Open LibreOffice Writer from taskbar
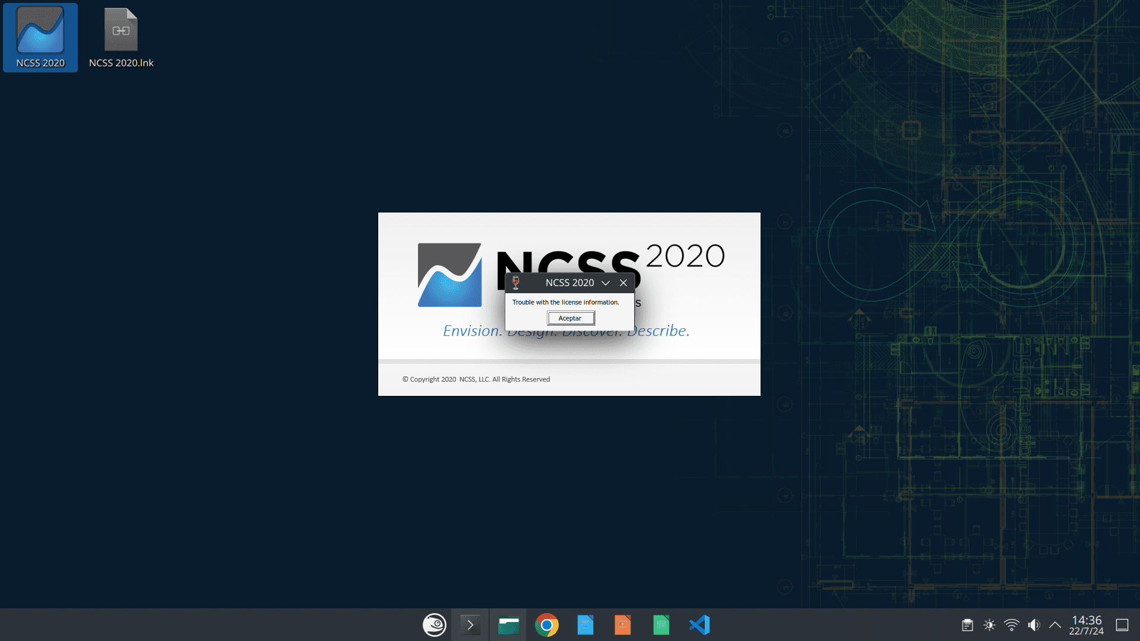The image size is (1140, 641). [x=585, y=625]
